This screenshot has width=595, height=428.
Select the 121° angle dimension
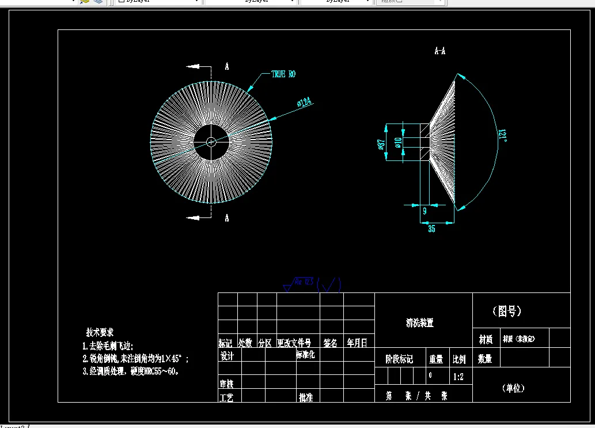(x=502, y=136)
